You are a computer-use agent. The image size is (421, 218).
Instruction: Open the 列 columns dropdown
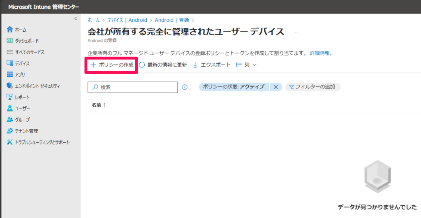point(246,65)
